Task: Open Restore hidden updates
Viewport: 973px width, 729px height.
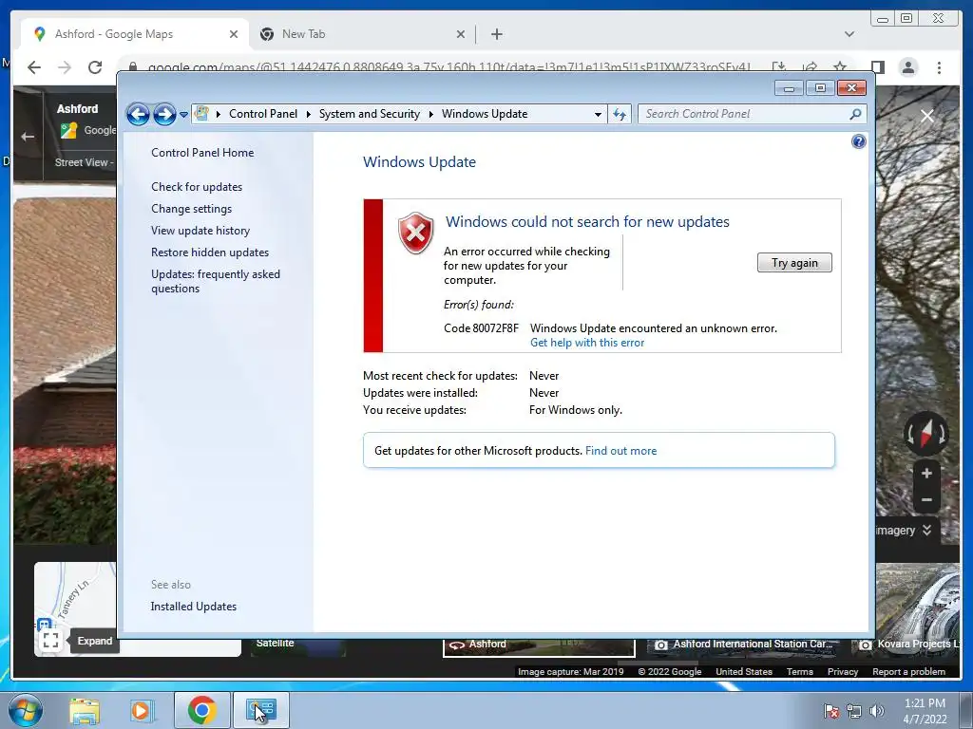Action: coord(210,252)
